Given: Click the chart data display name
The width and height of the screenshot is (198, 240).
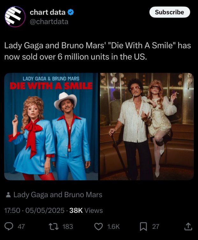Looking at the screenshot, I should [48, 12].
